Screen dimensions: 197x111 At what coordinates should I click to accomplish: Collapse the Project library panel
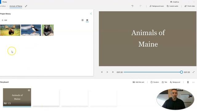point(91,14)
